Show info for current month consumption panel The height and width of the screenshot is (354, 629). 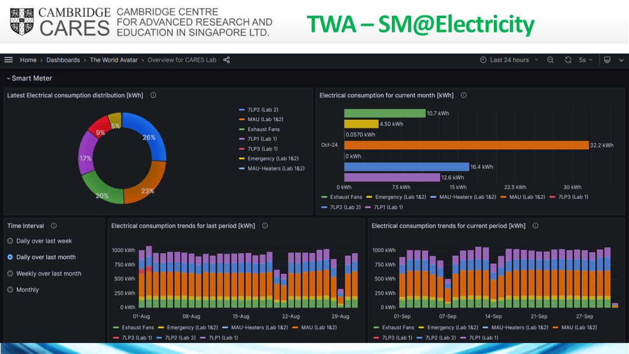(464, 95)
